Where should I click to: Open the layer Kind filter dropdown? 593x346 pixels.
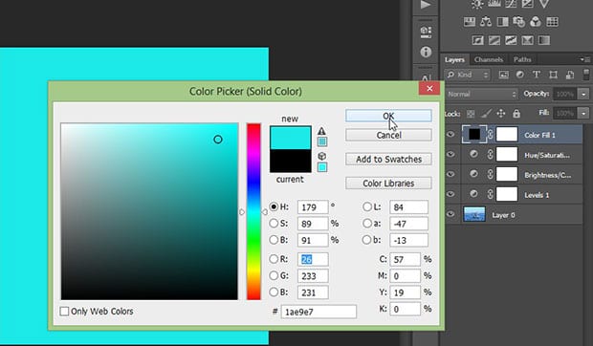coord(468,75)
